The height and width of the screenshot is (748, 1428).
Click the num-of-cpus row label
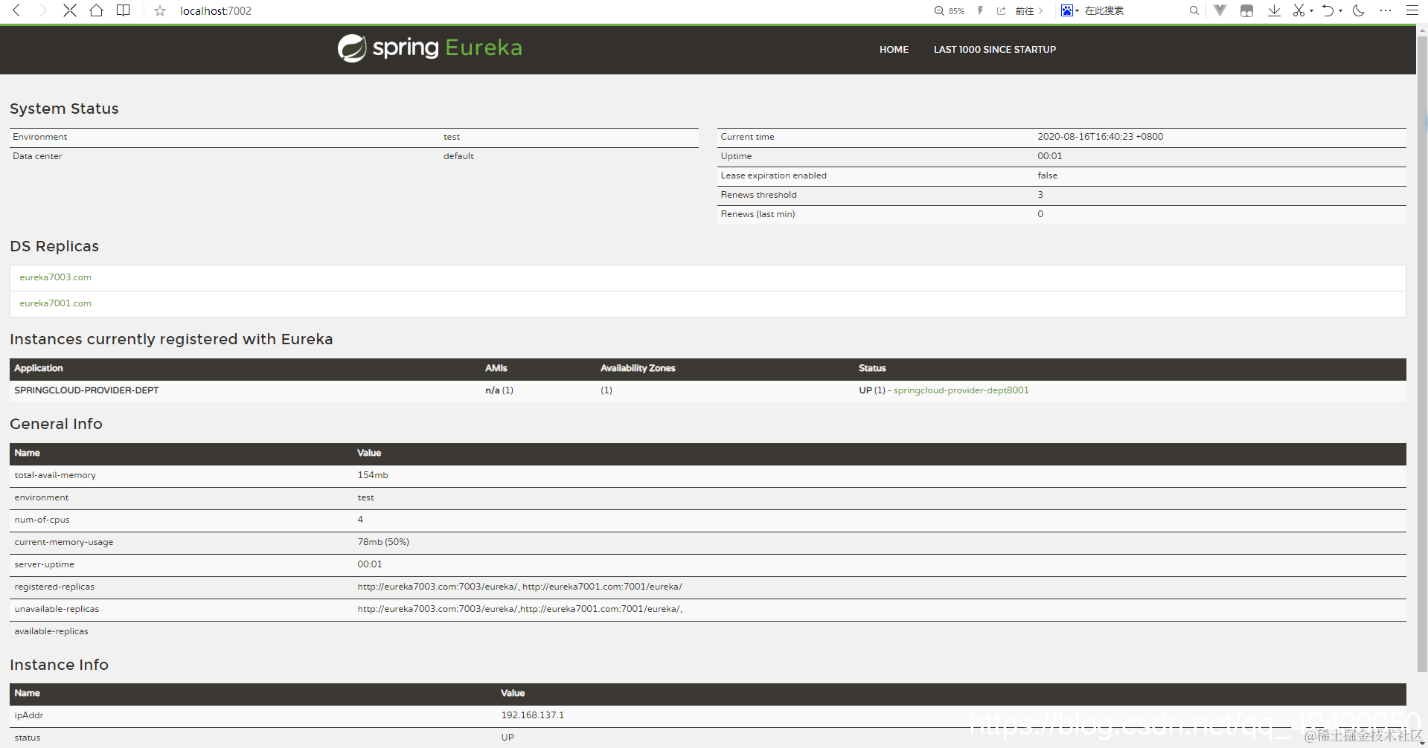pyautogui.click(x=42, y=520)
